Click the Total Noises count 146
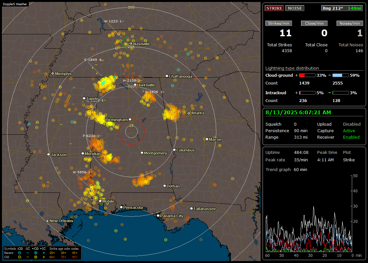The height and width of the screenshot is (263, 368). (359, 51)
